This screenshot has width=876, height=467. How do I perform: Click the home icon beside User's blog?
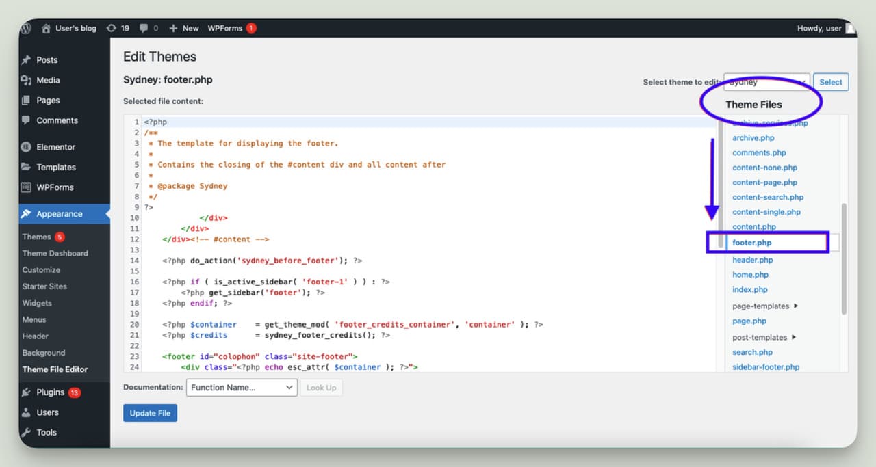point(46,28)
